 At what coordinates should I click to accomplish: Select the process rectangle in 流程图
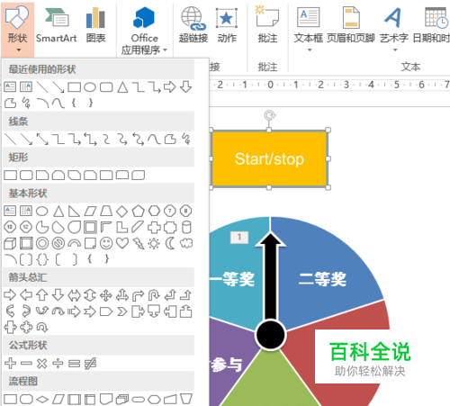(11, 399)
